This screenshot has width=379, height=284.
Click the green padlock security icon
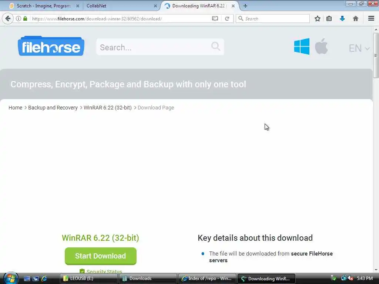click(25, 18)
